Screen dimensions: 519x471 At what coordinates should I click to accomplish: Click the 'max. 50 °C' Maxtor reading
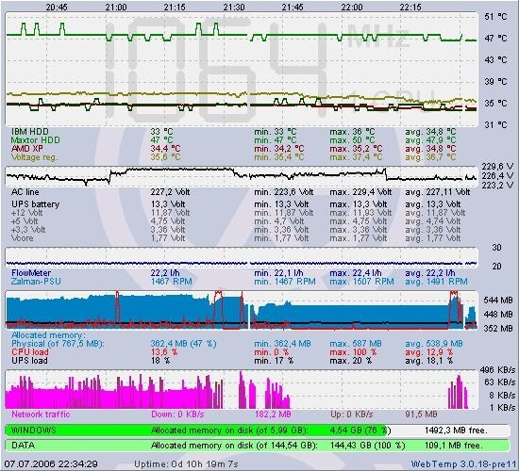(352, 140)
